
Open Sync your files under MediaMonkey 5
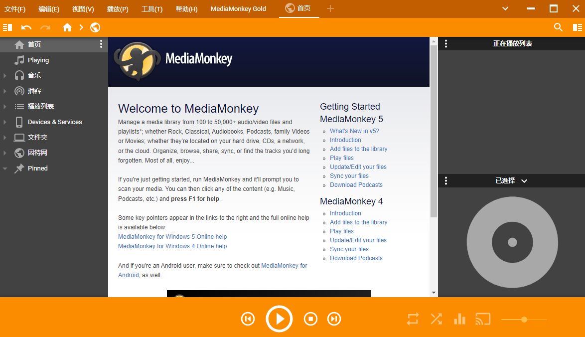pos(349,176)
